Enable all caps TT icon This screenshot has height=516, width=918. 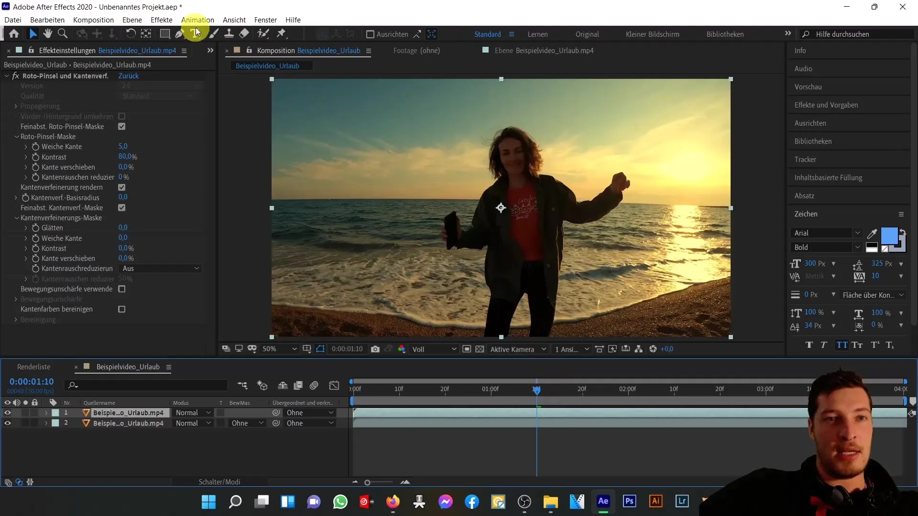pyautogui.click(x=842, y=345)
